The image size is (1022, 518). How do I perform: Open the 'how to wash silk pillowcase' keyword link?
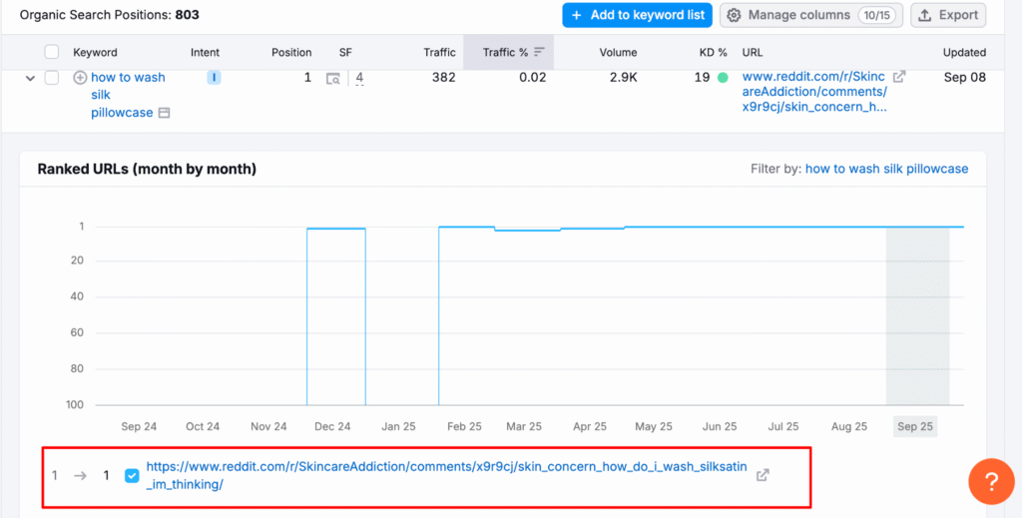(128, 78)
